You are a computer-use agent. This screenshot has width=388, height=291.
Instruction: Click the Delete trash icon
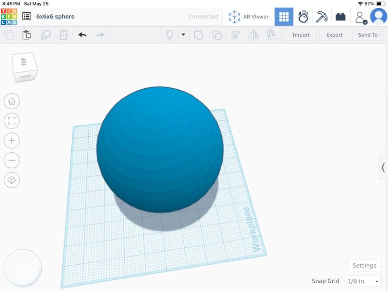65,35
